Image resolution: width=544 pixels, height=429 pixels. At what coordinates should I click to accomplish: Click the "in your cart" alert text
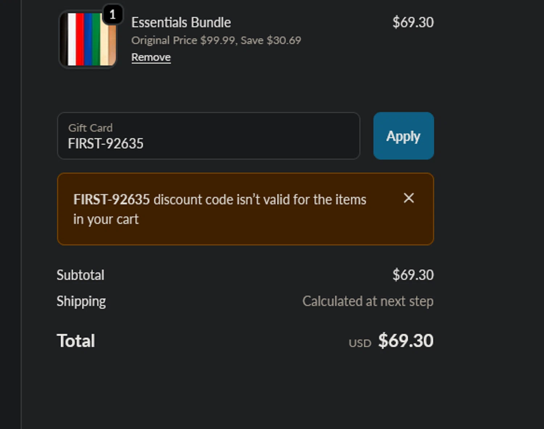tap(106, 219)
